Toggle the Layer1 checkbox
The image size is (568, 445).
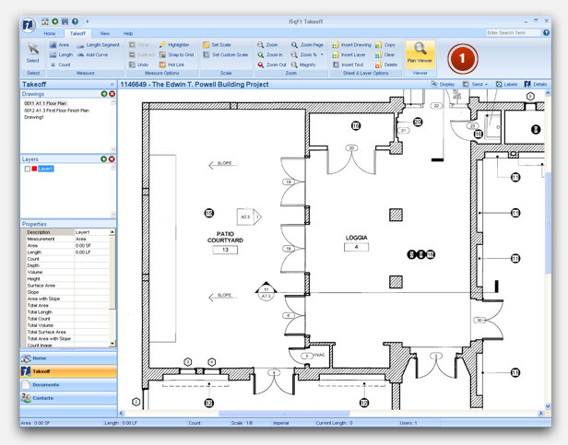[27, 169]
